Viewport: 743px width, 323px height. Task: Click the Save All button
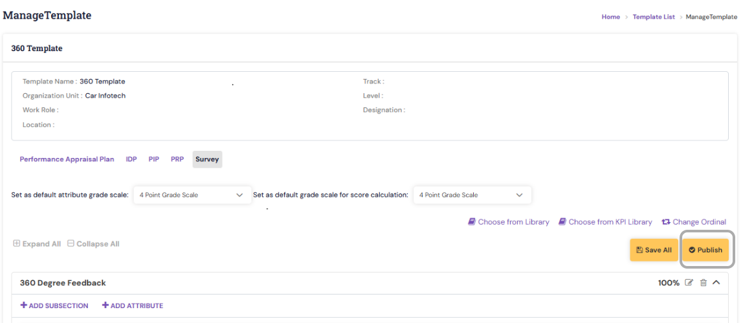pos(654,250)
